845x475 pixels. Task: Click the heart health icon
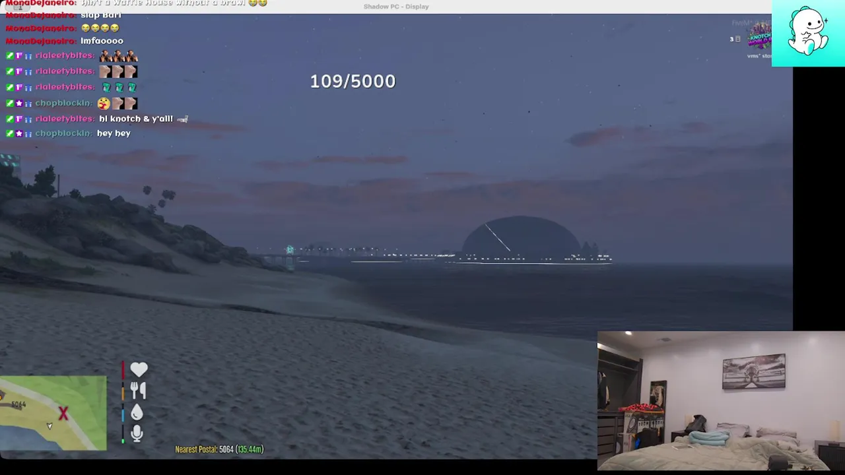139,369
